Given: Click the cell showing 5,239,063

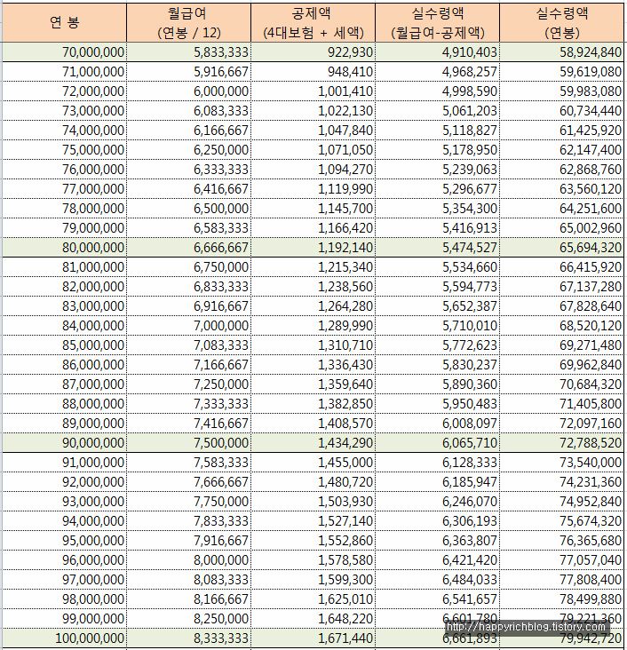Looking at the screenshot, I should [438, 169].
